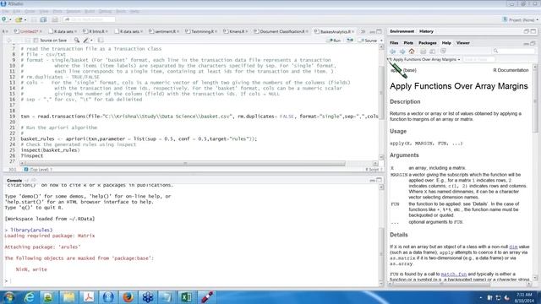Click the editor vertical scrollbar

(x=381, y=102)
